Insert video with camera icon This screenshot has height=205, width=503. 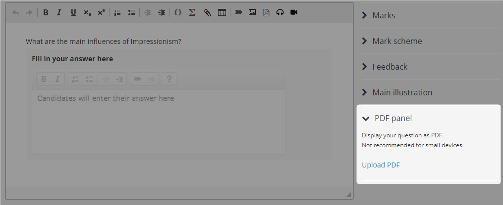tap(294, 12)
